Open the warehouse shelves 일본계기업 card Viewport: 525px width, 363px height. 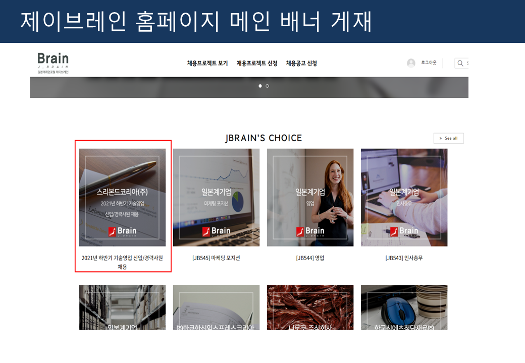point(122,307)
